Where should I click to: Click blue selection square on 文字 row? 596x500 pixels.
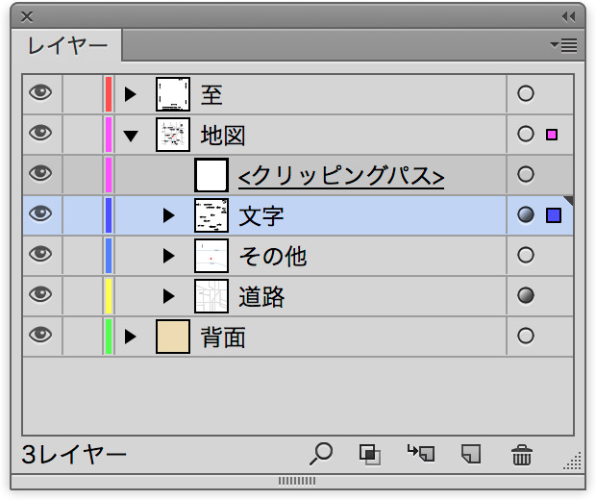[x=554, y=215]
